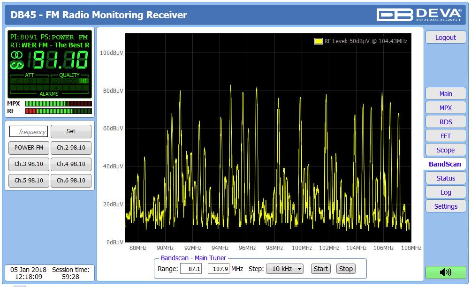
Task: Click the HI quality indicator
Action: click(x=84, y=81)
